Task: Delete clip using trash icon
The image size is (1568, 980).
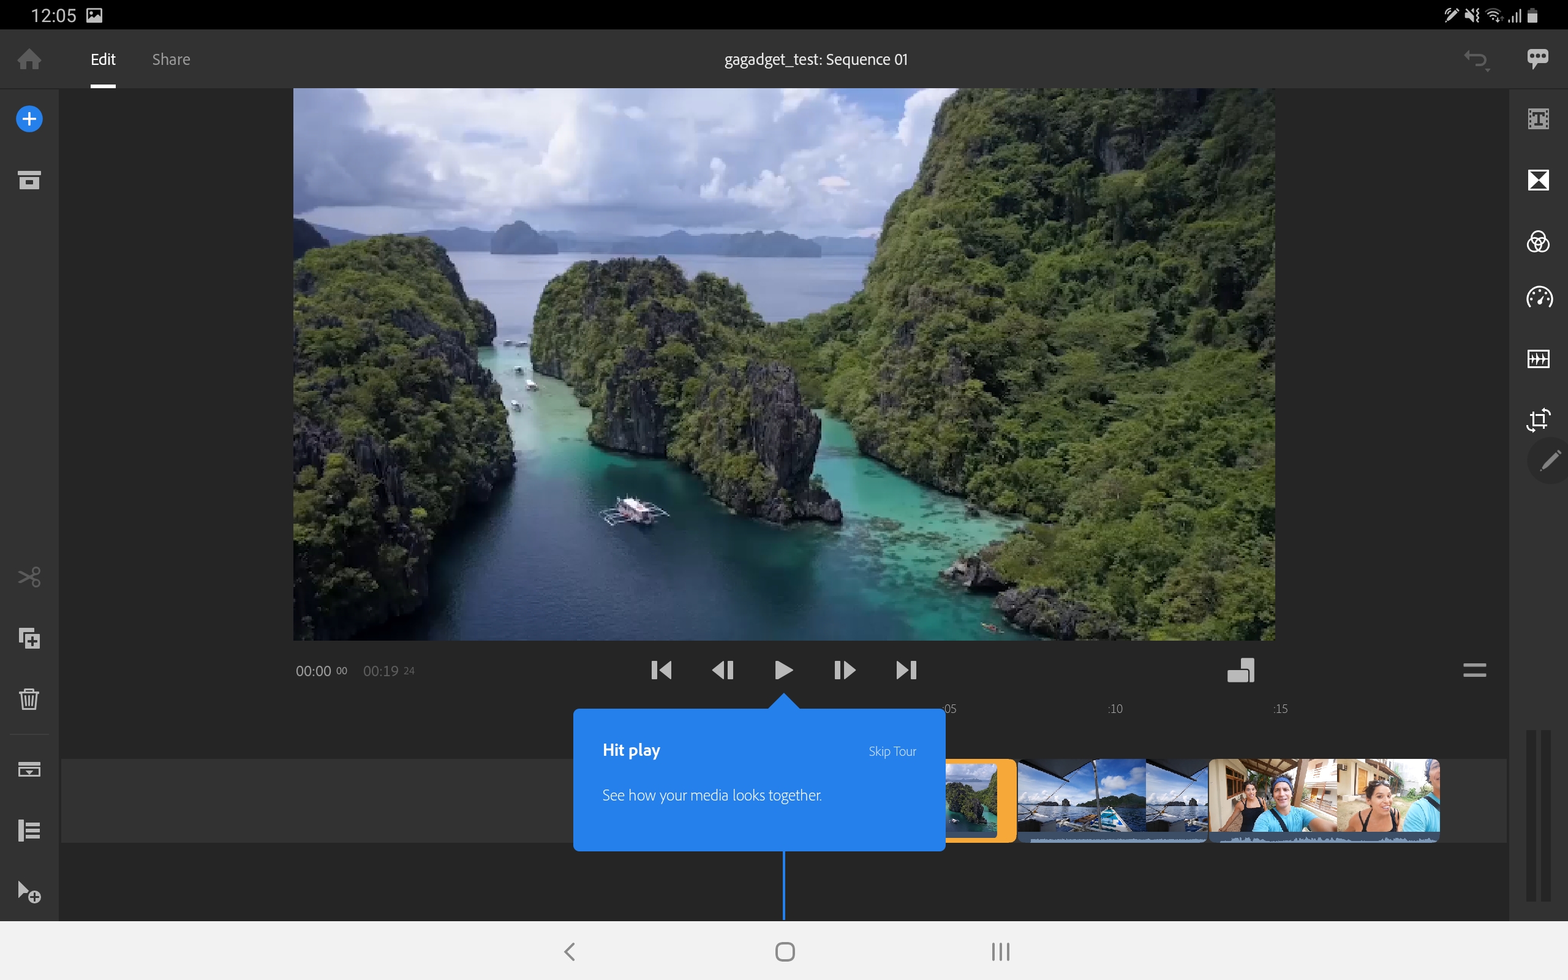Action: tap(29, 699)
